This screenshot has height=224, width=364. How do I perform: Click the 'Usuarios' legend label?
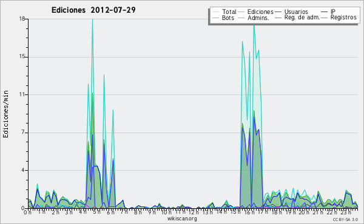click(296, 12)
